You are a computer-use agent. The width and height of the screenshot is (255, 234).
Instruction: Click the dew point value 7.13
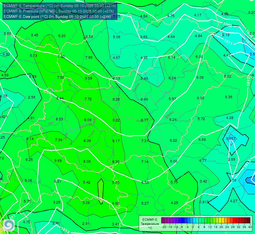coord(116,79)
